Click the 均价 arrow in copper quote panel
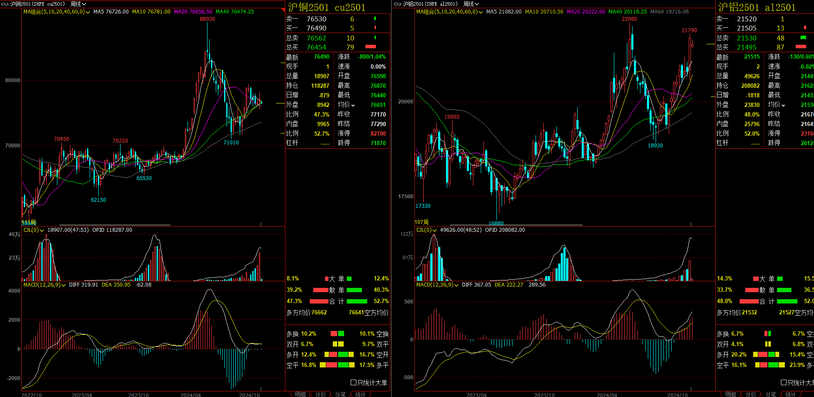 [x=353, y=106]
